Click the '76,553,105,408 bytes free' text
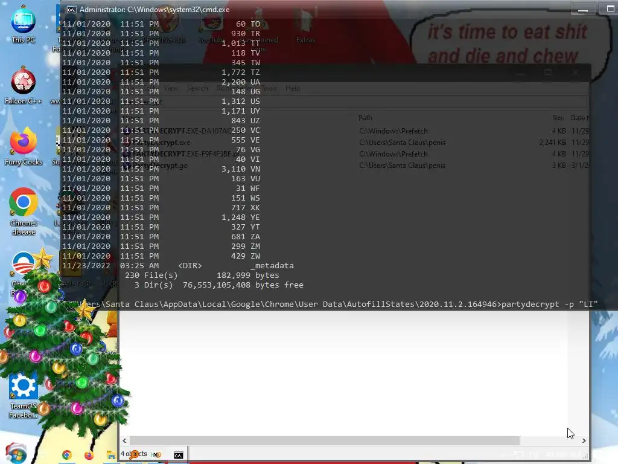This screenshot has width=618, height=464. [x=243, y=285]
